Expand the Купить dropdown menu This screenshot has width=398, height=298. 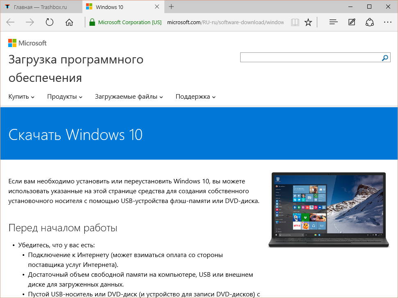[21, 97]
